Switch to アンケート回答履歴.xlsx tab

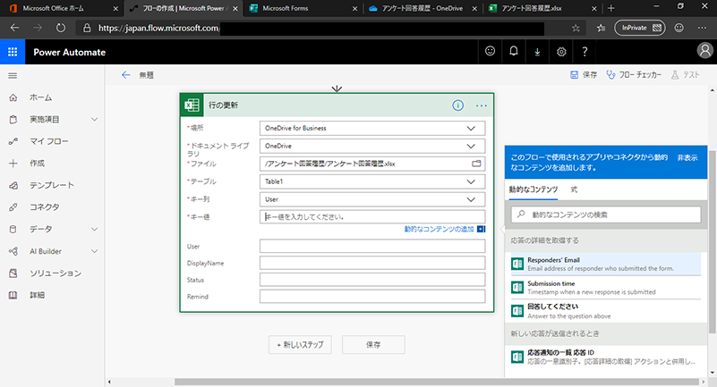coord(542,8)
